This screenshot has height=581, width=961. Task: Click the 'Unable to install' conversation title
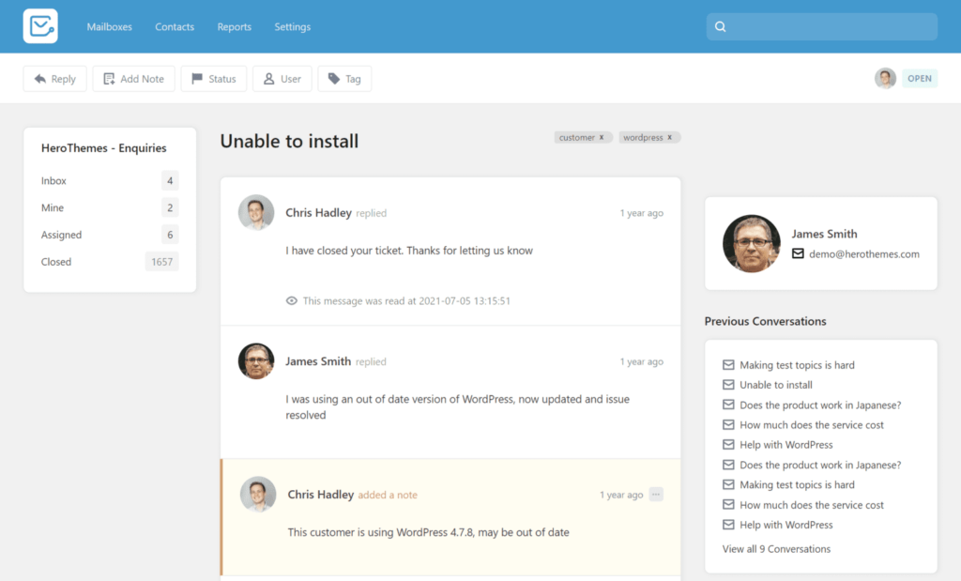pos(289,141)
